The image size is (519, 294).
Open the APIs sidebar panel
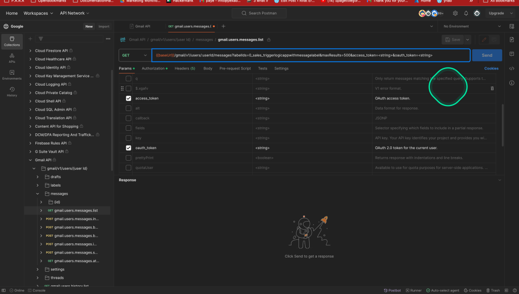pyautogui.click(x=12, y=58)
